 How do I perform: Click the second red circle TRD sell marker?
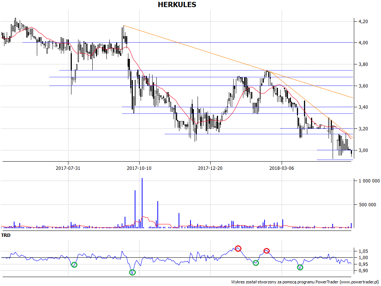coord(266,251)
